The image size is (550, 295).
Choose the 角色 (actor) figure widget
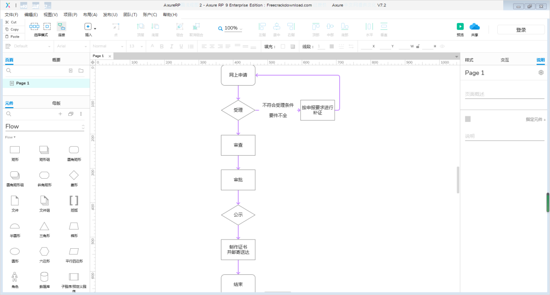pos(15,277)
